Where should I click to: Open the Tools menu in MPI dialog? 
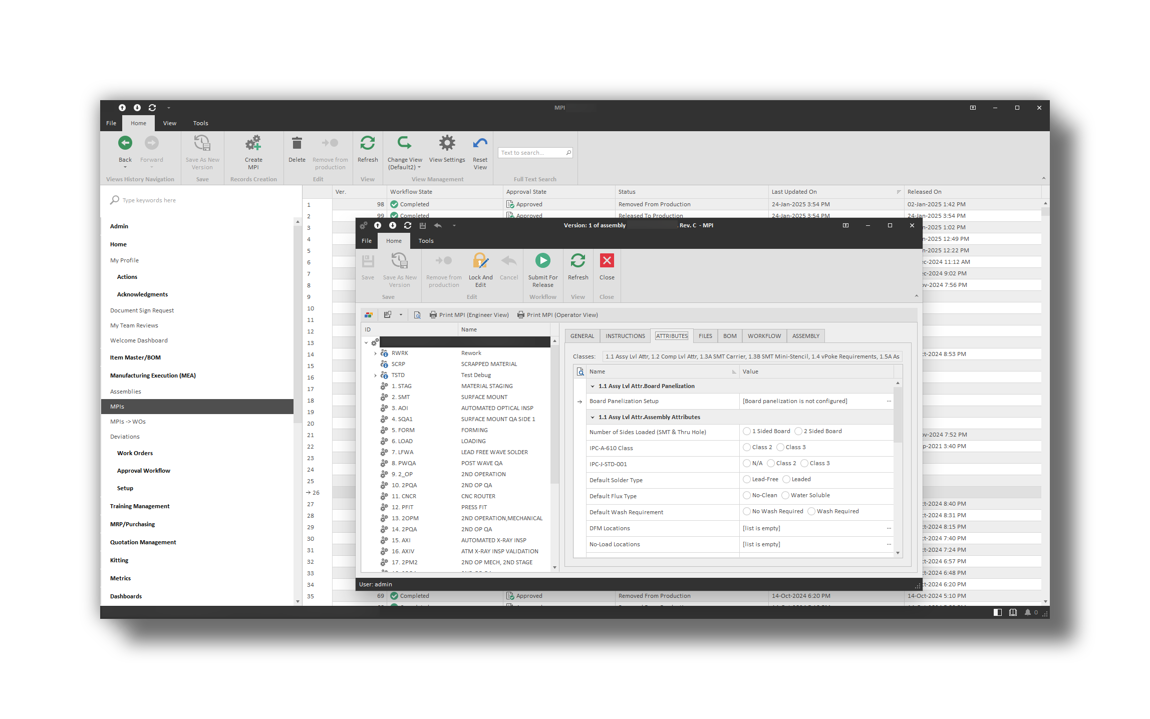tap(426, 241)
